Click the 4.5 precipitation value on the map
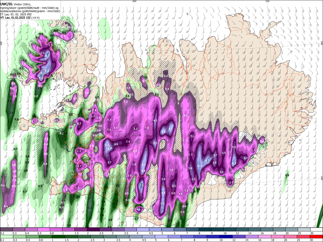323x242 pixels. click(x=155, y=143)
